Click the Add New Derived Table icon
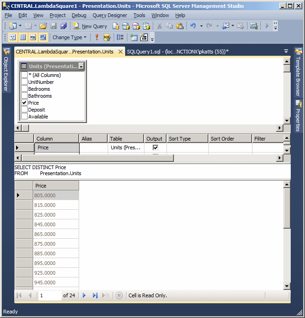The image size is (305, 318). pos(144,37)
